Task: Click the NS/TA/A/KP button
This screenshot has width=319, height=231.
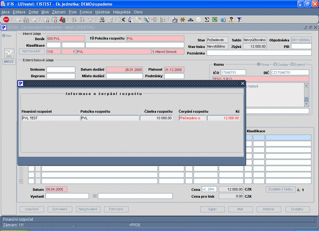Action: tap(32, 51)
